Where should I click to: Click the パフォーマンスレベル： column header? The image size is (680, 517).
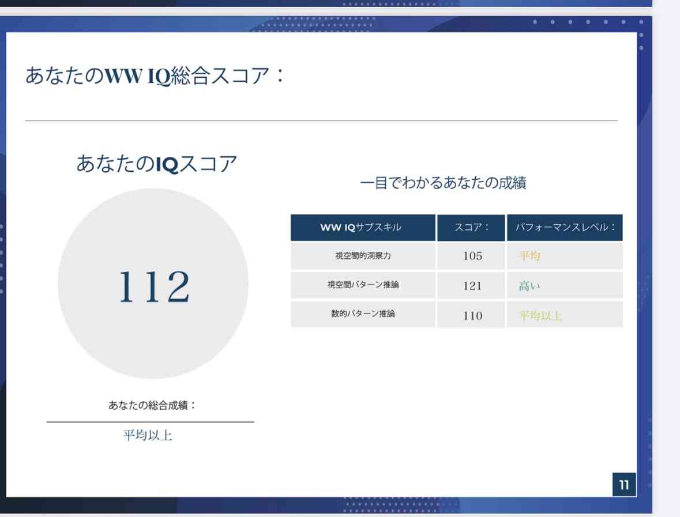(x=565, y=228)
